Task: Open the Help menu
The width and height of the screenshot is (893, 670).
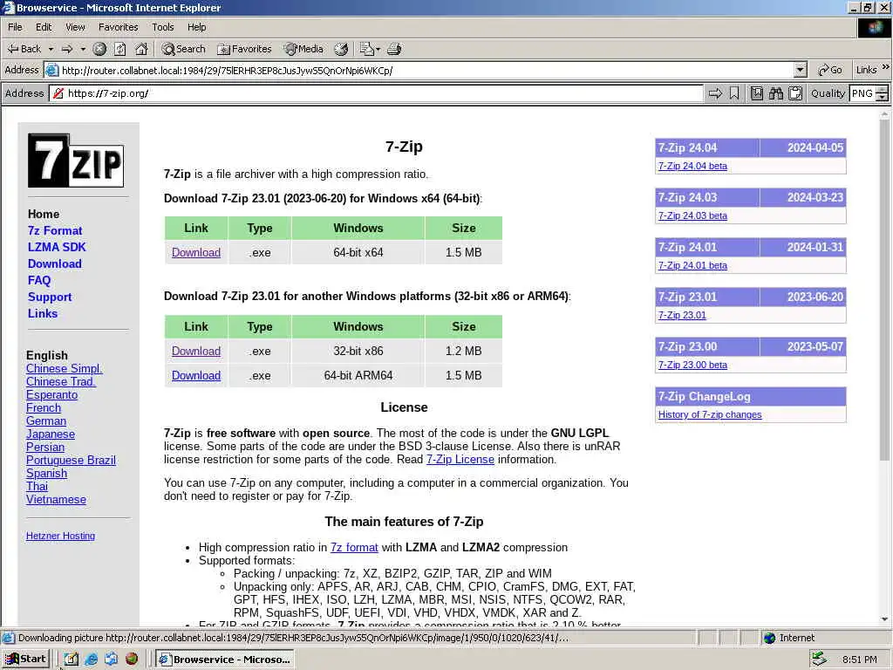Action: (196, 27)
